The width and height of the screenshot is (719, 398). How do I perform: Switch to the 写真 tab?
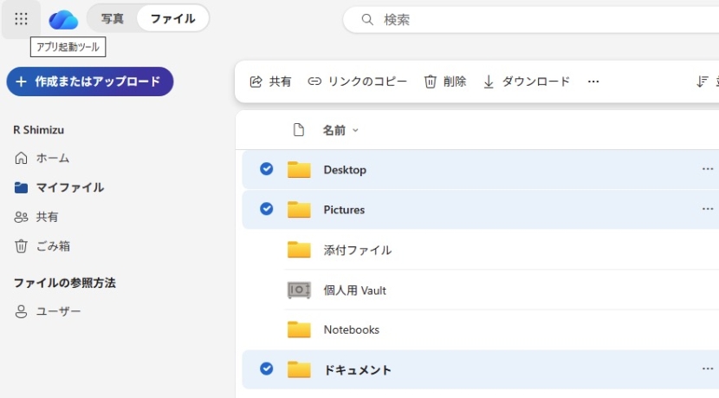pyautogui.click(x=113, y=19)
